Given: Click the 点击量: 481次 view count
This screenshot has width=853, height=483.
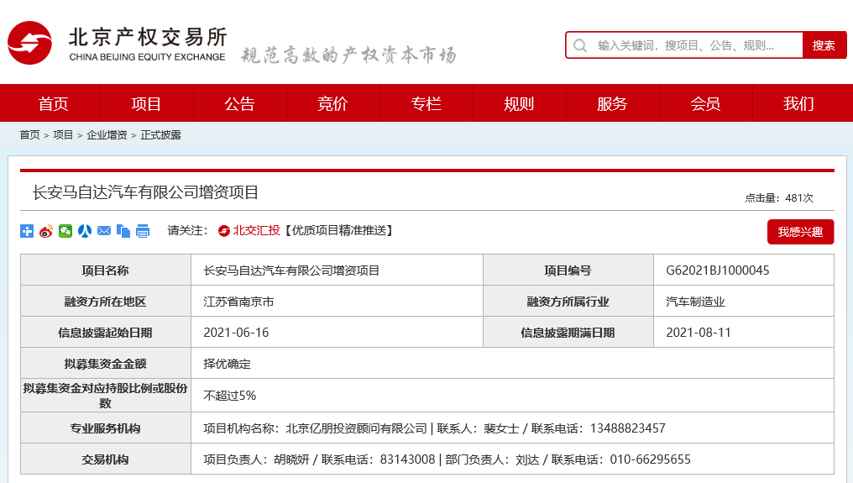Looking at the screenshot, I should 779,198.
